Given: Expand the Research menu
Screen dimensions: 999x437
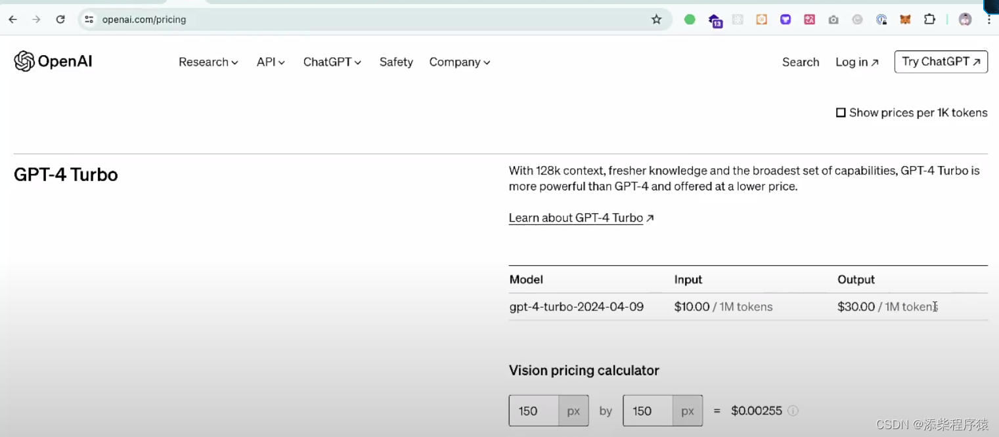Looking at the screenshot, I should [208, 62].
